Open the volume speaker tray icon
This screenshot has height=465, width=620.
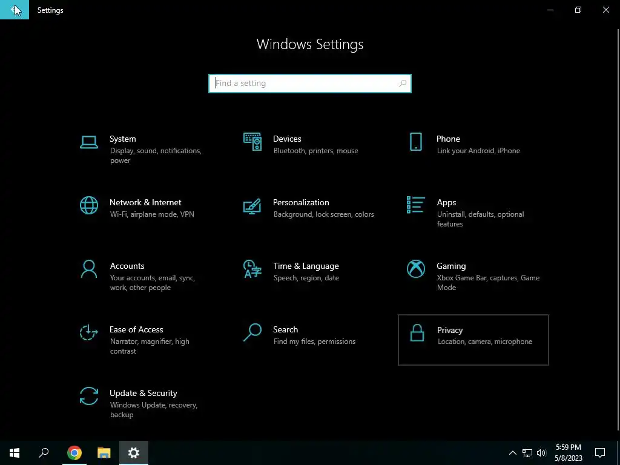click(x=541, y=453)
